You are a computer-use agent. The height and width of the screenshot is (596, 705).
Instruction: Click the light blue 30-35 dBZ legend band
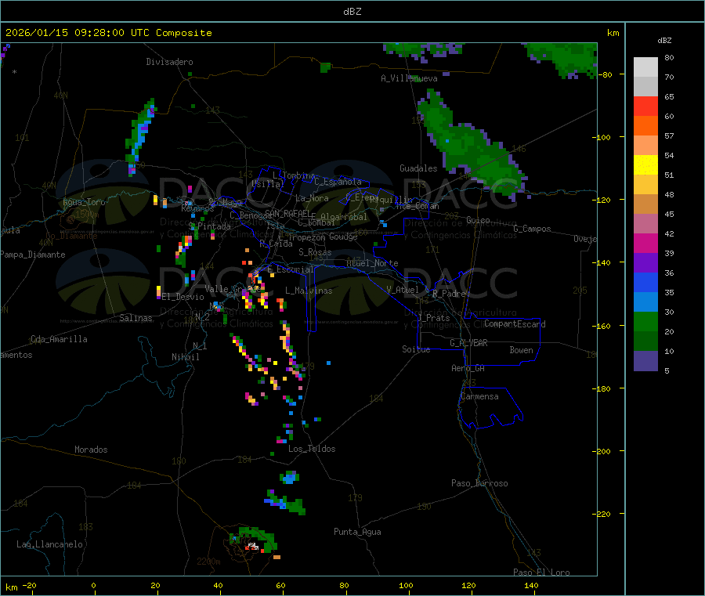(645, 302)
